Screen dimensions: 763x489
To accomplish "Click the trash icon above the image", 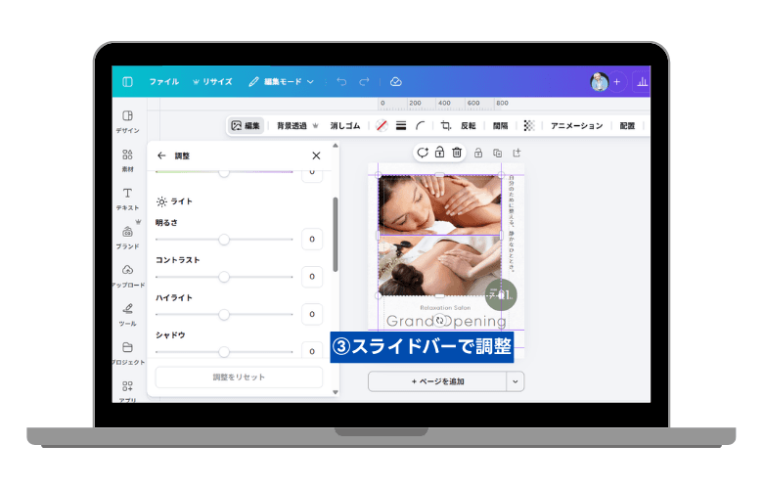I will (457, 152).
